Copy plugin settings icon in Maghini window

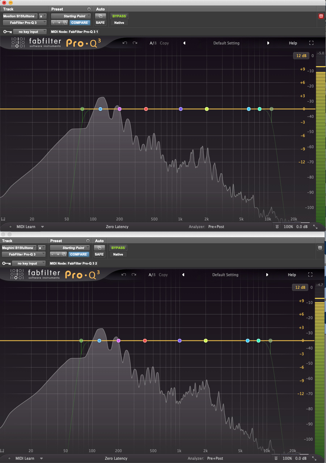pos(64,254)
